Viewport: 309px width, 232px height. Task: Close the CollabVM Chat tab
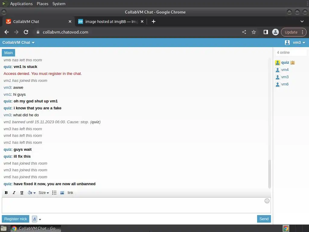70,21
